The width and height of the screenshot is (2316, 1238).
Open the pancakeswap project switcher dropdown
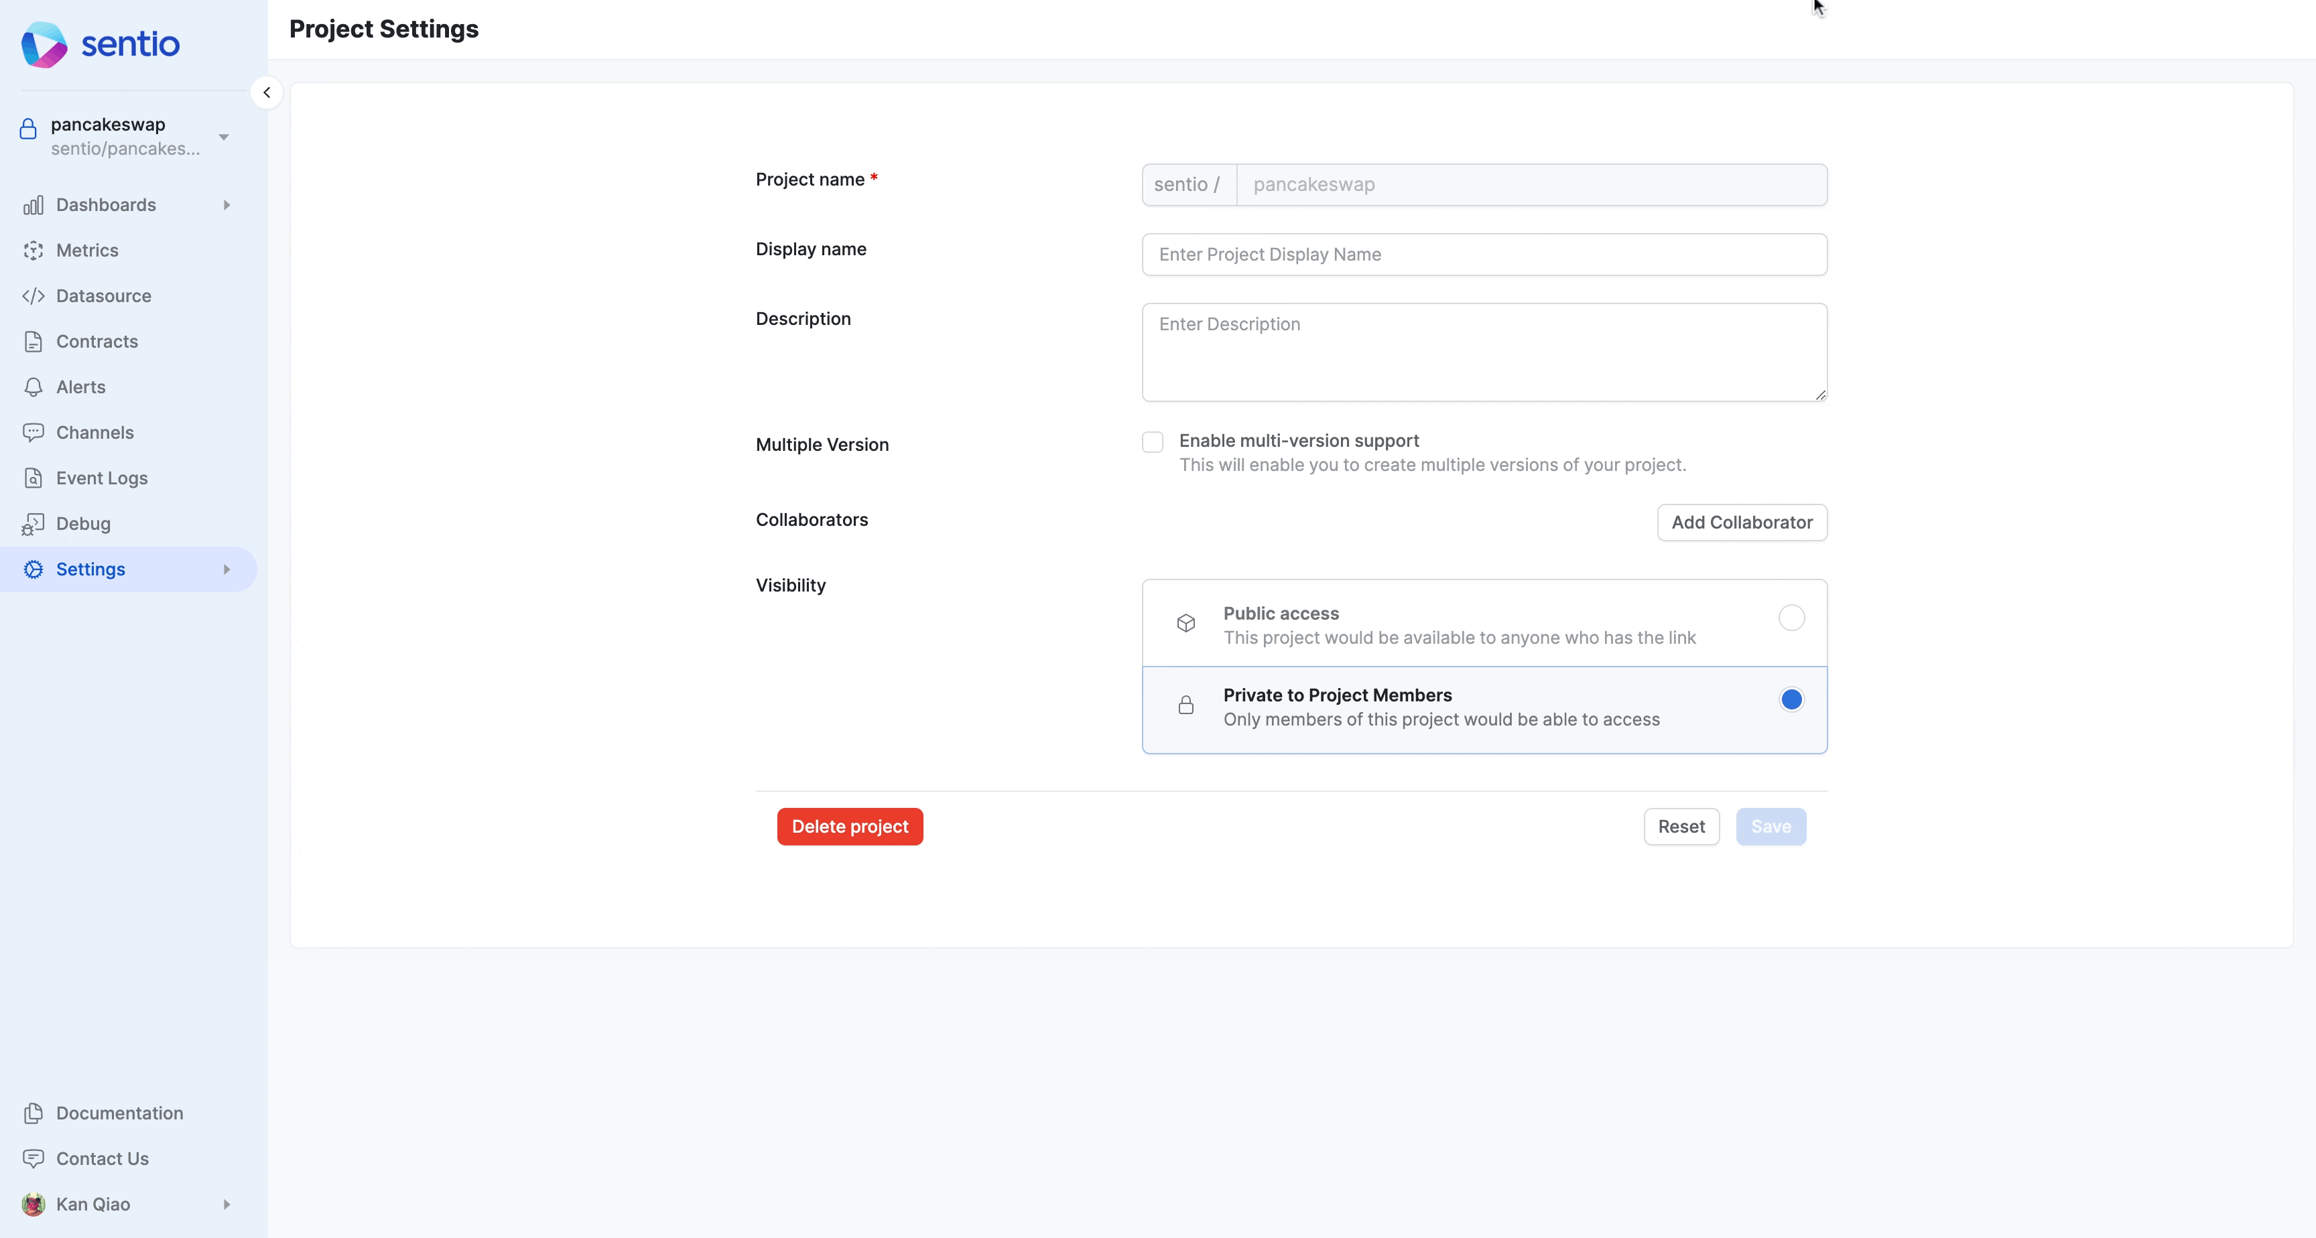click(223, 137)
